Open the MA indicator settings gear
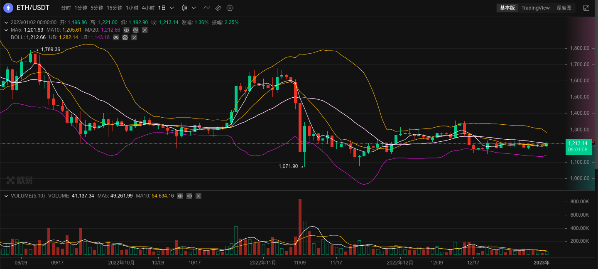Screen dimensions: 598x269 pos(135,30)
